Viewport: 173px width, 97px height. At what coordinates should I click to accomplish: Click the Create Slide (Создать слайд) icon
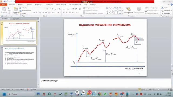tap(16, 9)
